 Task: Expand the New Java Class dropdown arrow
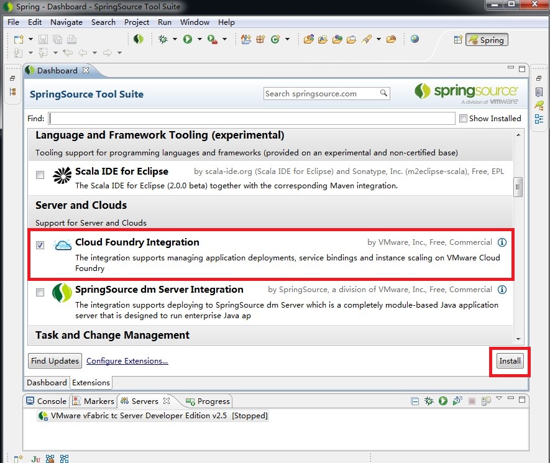(x=287, y=39)
